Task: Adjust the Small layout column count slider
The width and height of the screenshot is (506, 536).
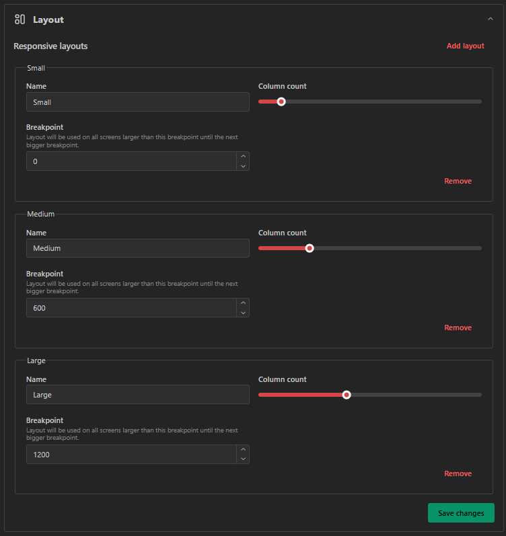Action: [281, 102]
